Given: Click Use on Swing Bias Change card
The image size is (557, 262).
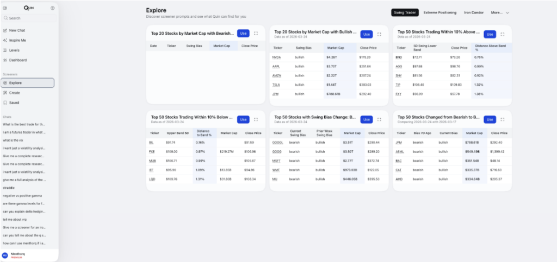Looking at the screenshot, I should click(367, 120).
